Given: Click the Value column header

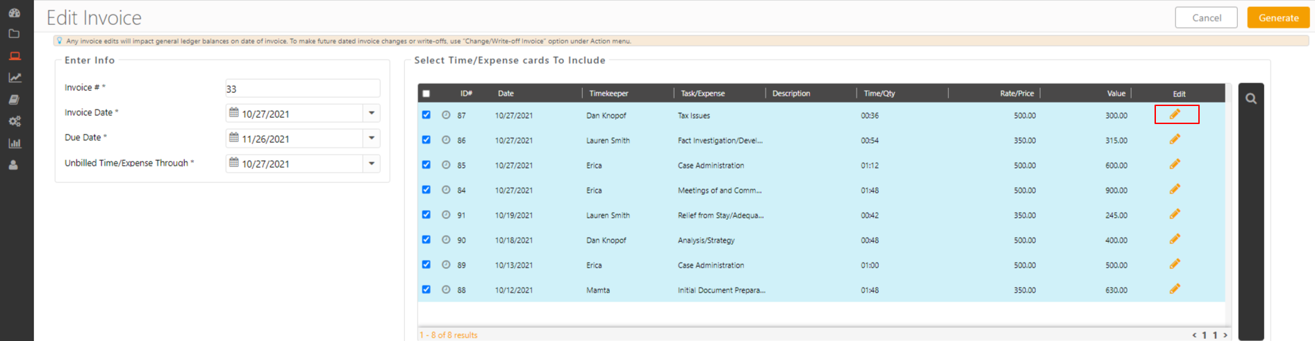Looking at the screenshot, I should click(1116, 94).
